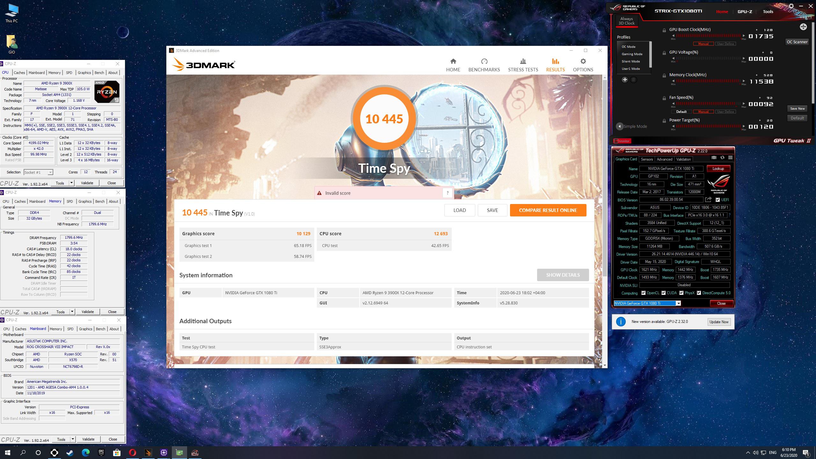The image size is (816, 459).
Task: Switch to Sensors tab in GPU-Z
Action: [647, 159]
